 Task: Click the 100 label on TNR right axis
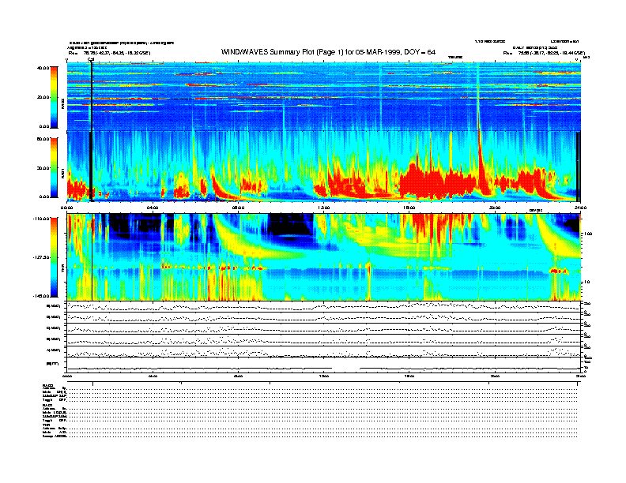point(588,234)
